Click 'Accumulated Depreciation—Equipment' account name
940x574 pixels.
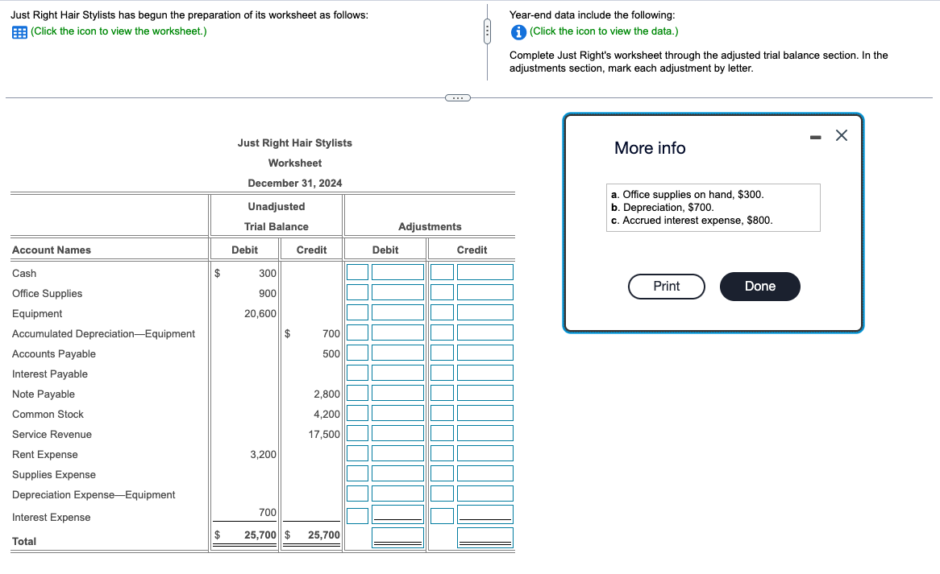[104, 334]
